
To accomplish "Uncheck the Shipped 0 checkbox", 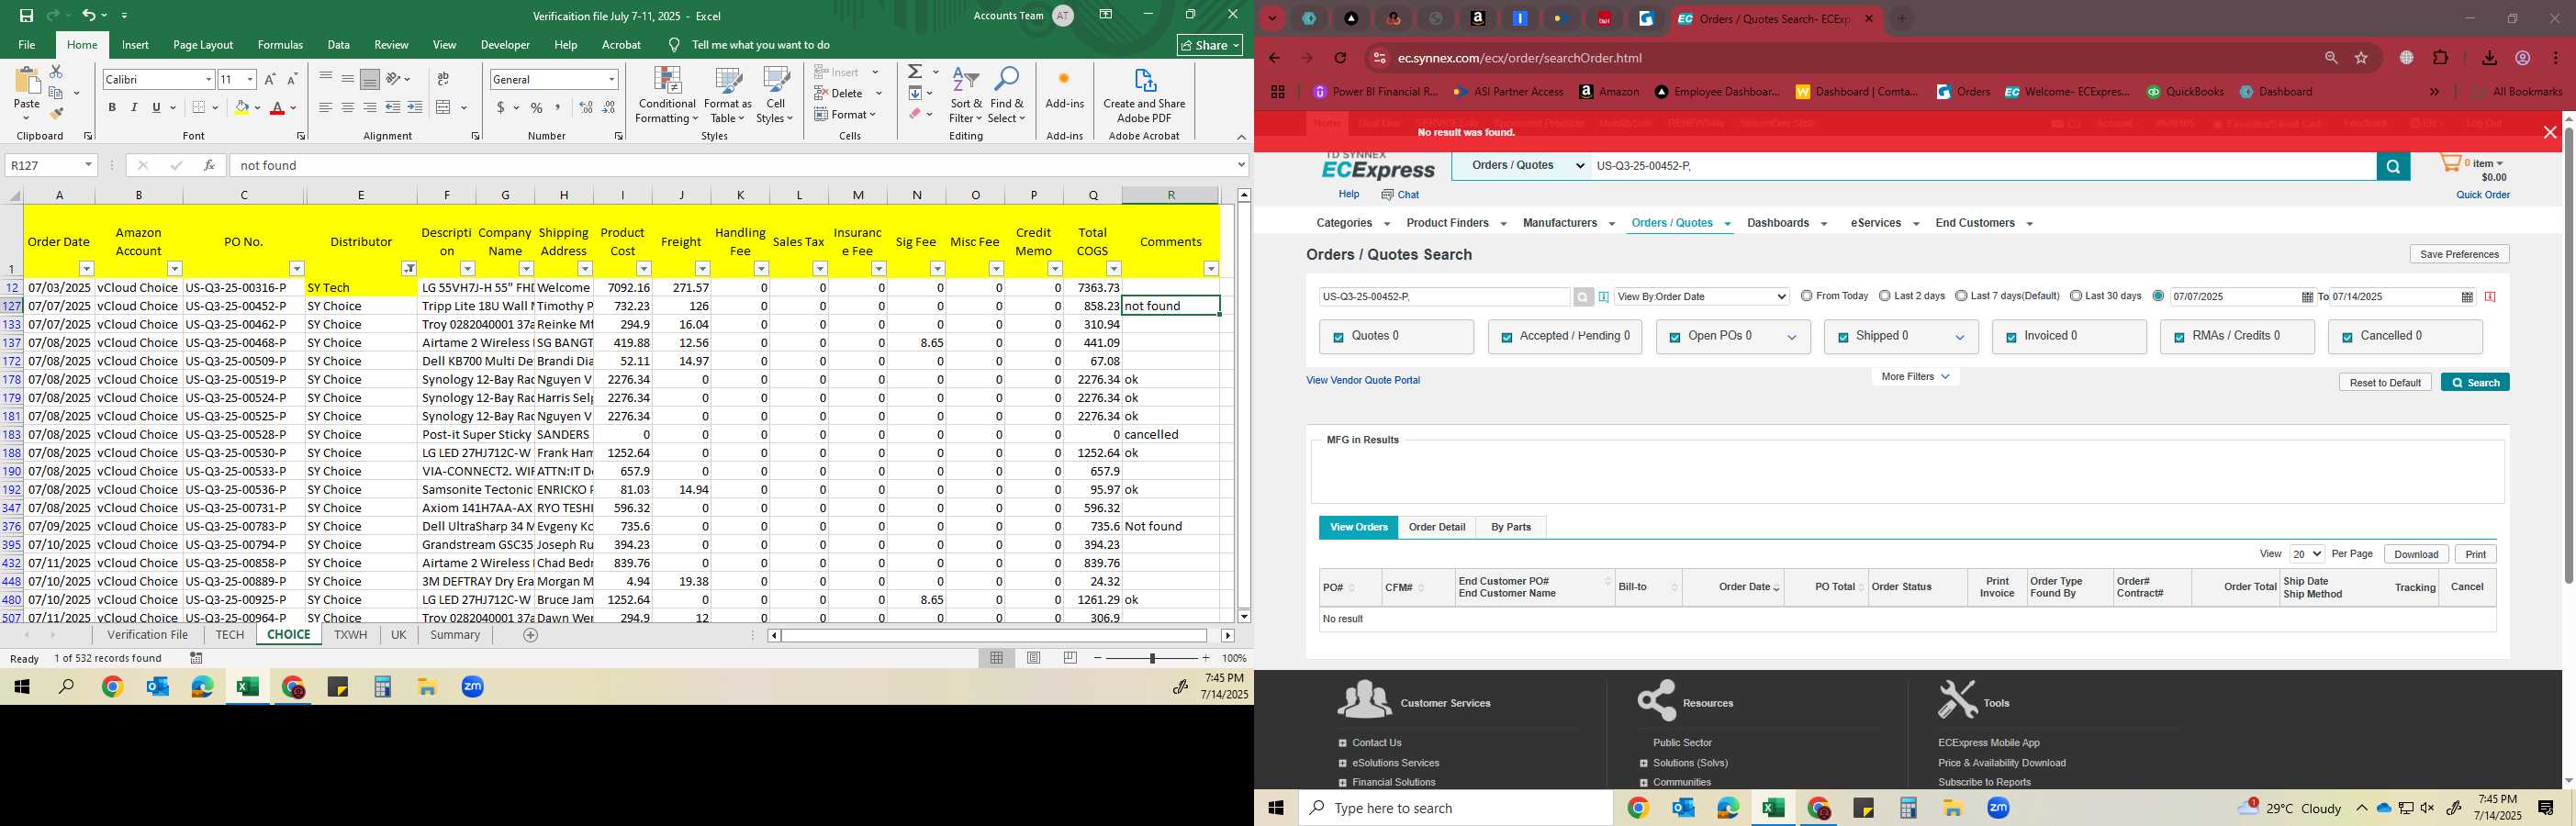I will point(1843,338).
